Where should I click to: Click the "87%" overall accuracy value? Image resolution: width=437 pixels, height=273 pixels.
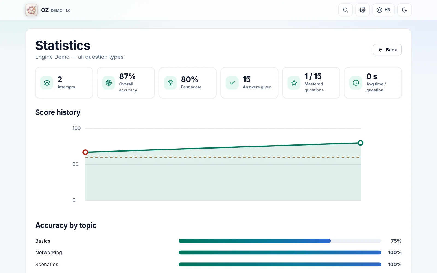127,76
